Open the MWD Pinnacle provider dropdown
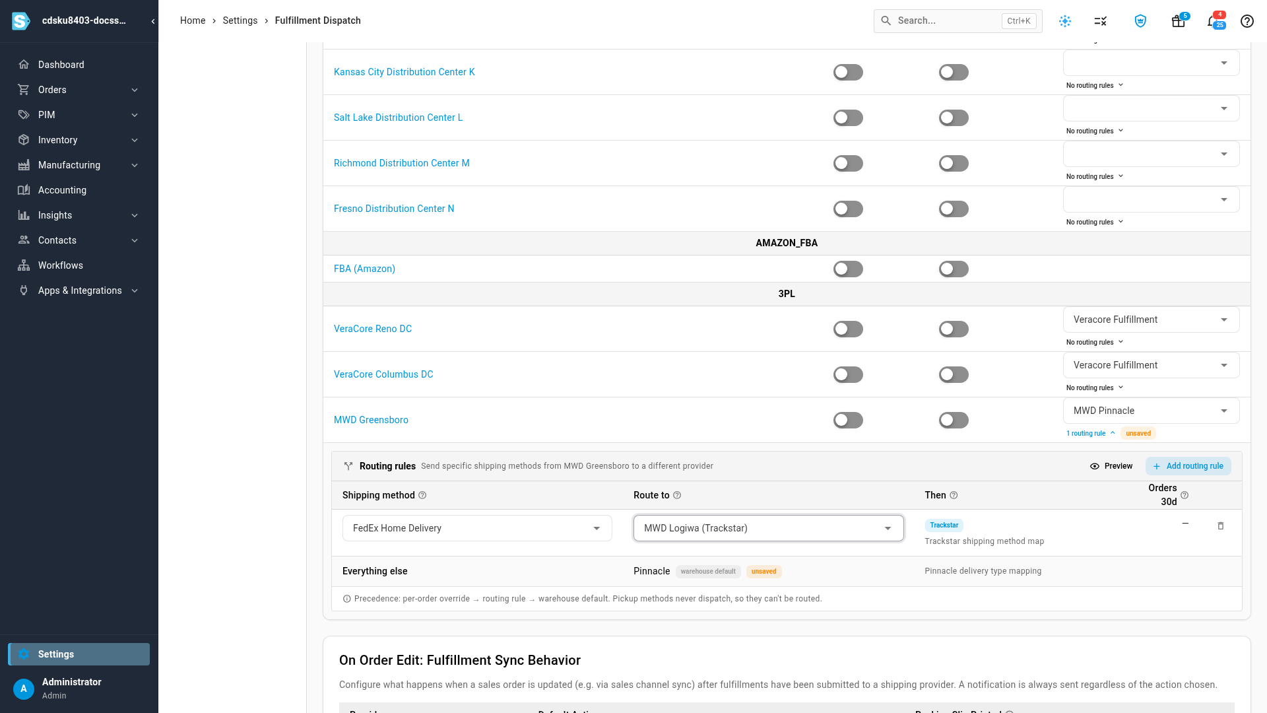1267x713 pixels. (x=1151, y=411)
